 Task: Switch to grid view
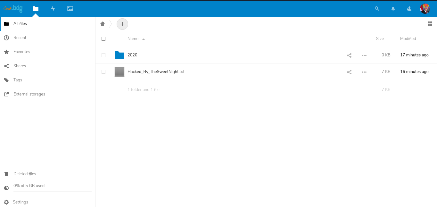[x=430, y=24]
